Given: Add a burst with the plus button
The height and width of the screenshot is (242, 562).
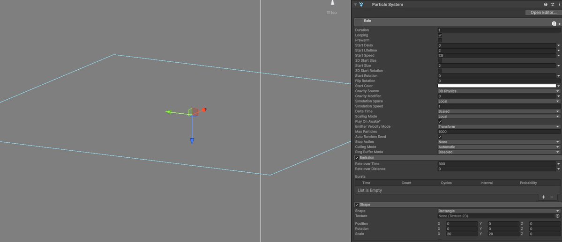Looking at the screenshot, I should [543, 197].
